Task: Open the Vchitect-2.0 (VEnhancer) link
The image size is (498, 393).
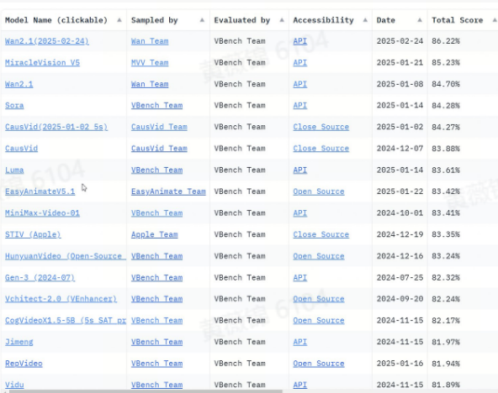Action: point(61,299)
